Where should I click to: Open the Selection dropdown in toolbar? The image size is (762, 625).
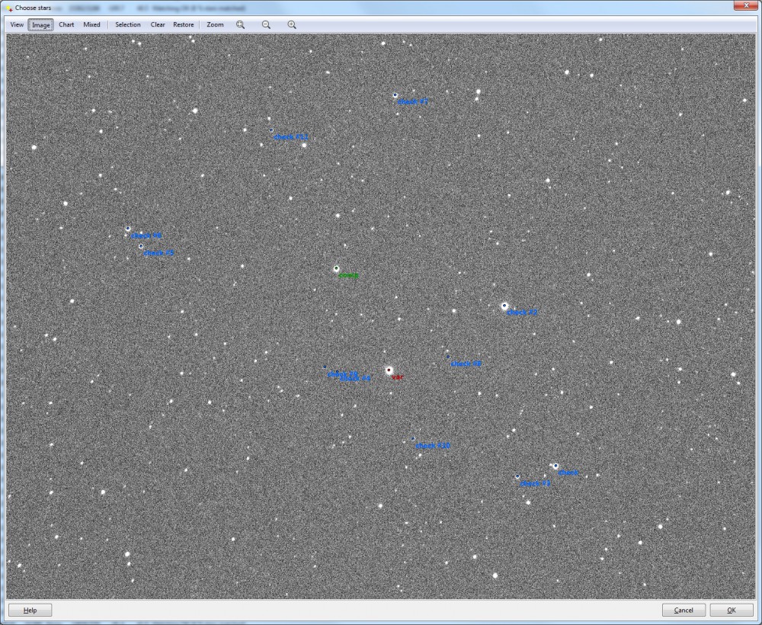[128, 24]
